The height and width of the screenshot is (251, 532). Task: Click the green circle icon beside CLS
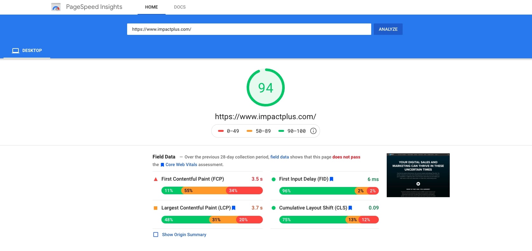tap(274, 208)
